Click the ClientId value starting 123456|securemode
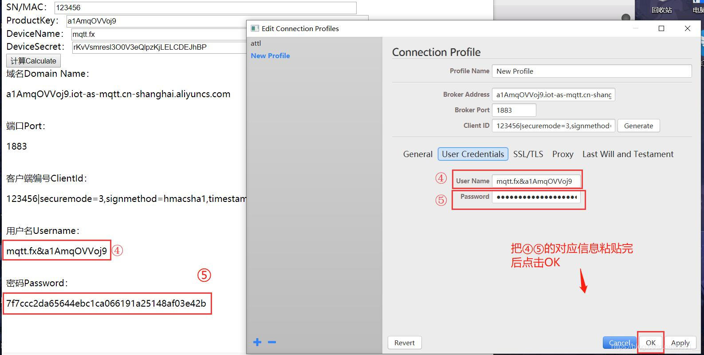 [x=126, y=199]
